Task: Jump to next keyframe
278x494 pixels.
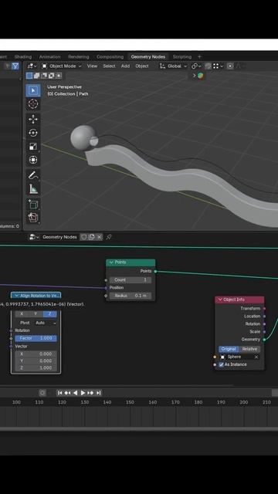Action: [90, 393]
